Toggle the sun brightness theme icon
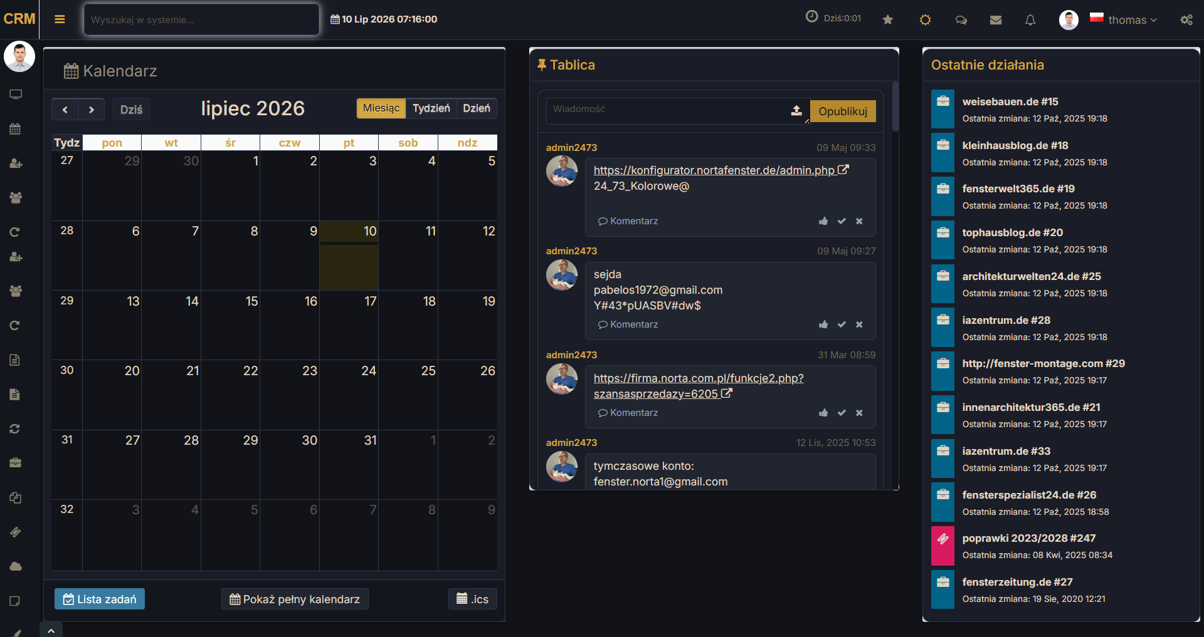The image size is (1204, 637). point(925,20)
